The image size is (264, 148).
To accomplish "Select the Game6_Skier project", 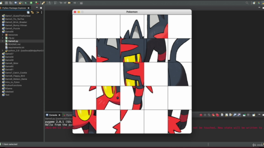I will click(12, 63).
